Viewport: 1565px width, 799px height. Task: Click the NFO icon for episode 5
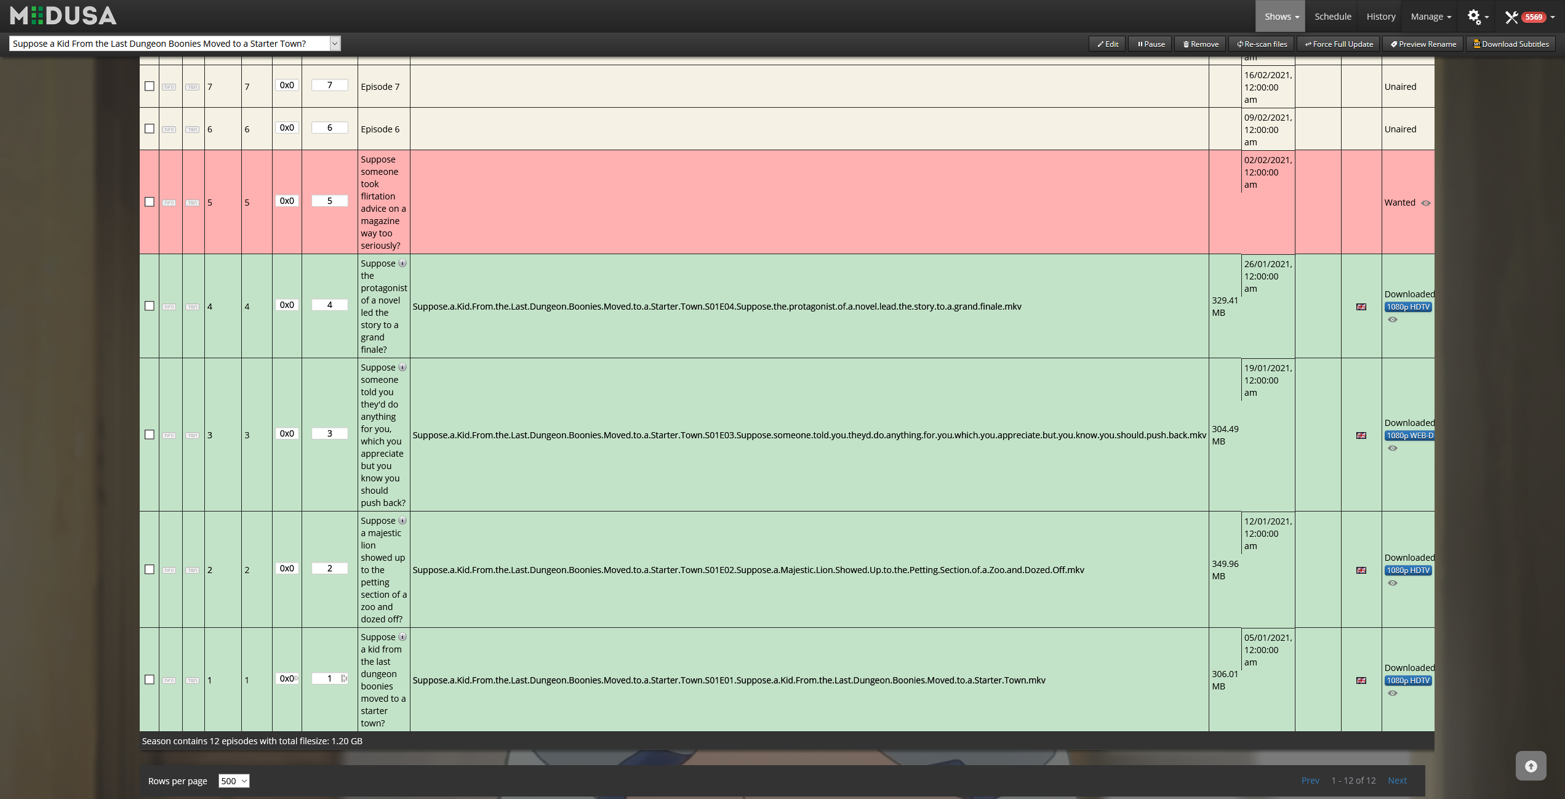click(x=169, y=203)
